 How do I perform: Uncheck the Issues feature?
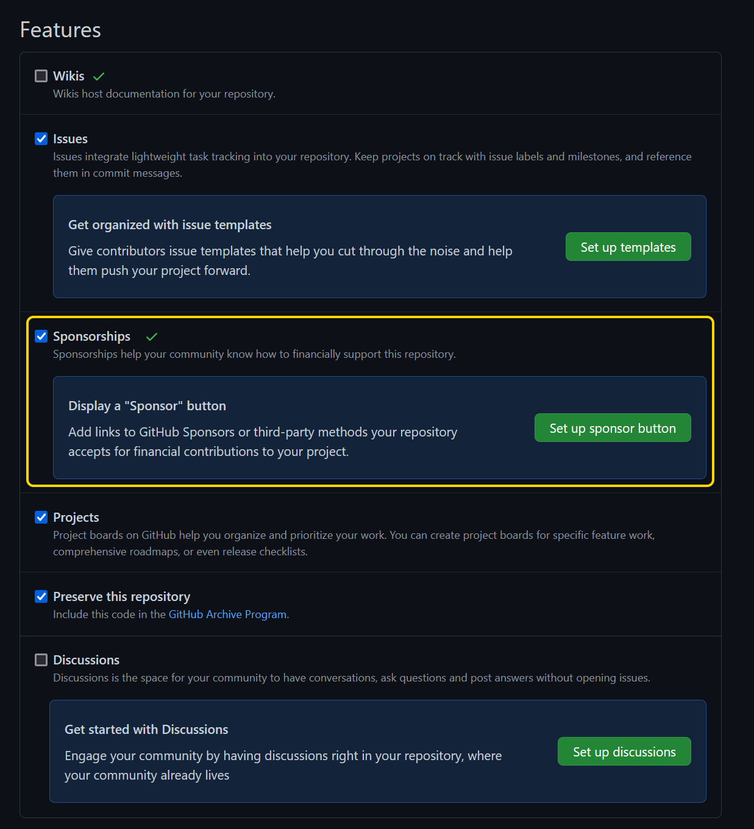click(41, 138)
